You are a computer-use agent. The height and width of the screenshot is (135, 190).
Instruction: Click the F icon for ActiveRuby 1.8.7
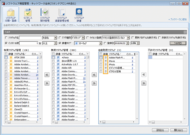point(58,64)
